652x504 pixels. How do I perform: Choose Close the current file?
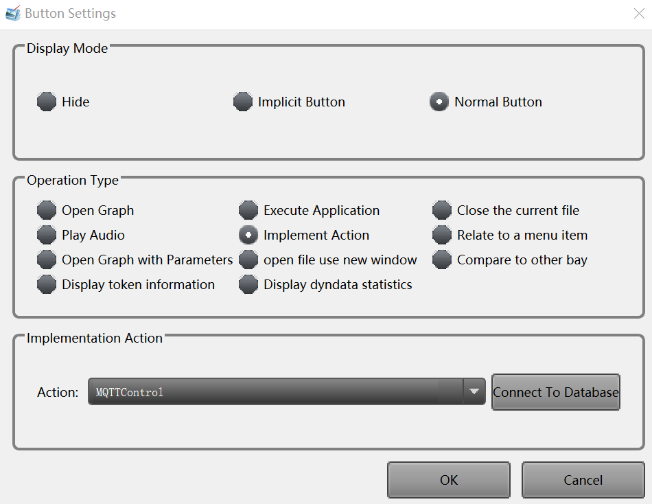click(x=442, y=211)
